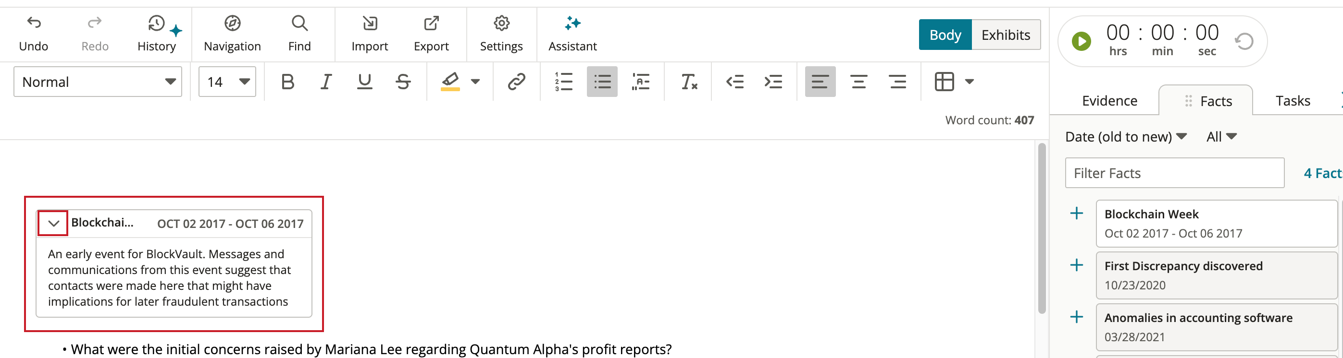The width and height of the screenshot is (1343, 358).
Task: Click the Word count 407 label
Action: [x=990, y=120]
